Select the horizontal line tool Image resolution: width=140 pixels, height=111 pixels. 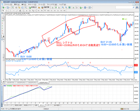[14, 10]
